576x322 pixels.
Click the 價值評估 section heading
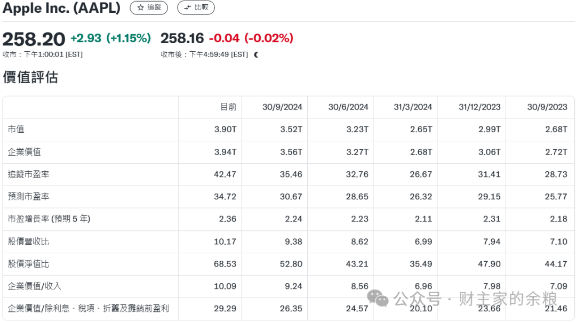pos(30,77)
